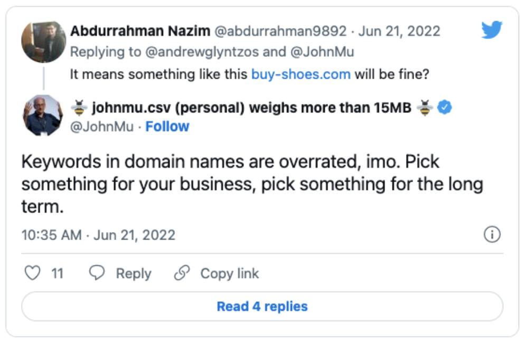
Task: Open the Jun 21, 2022 header date
Action: [x=399, y=31]
